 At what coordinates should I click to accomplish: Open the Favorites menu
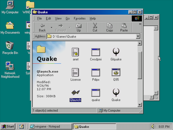[x=80, y=18]
